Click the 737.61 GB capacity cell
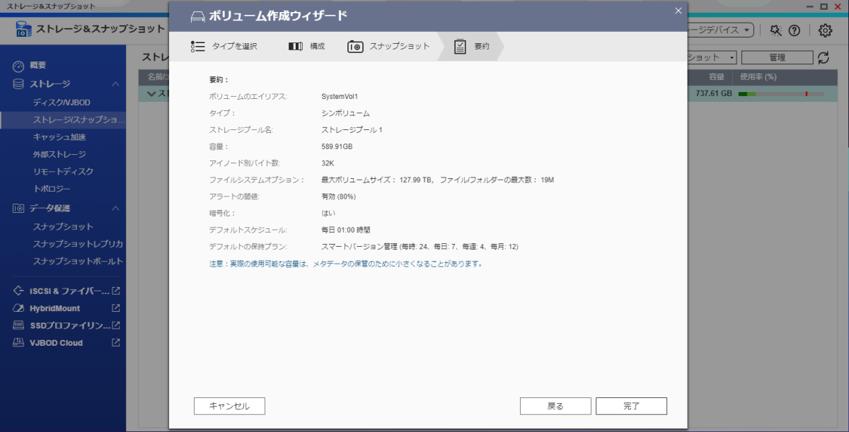 (714, 93)
